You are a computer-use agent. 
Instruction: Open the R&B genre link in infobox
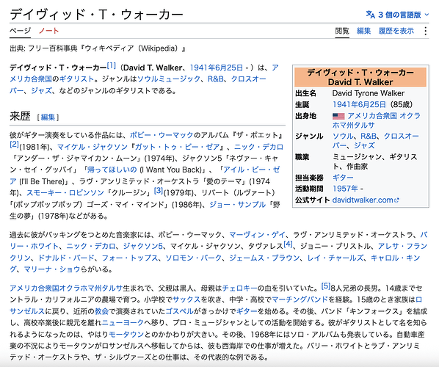click(x=369, y=136)
